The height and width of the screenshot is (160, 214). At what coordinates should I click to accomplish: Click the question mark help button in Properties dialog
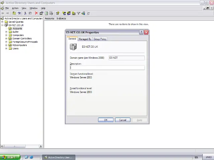pyautogui.click(x=141, y=32)
